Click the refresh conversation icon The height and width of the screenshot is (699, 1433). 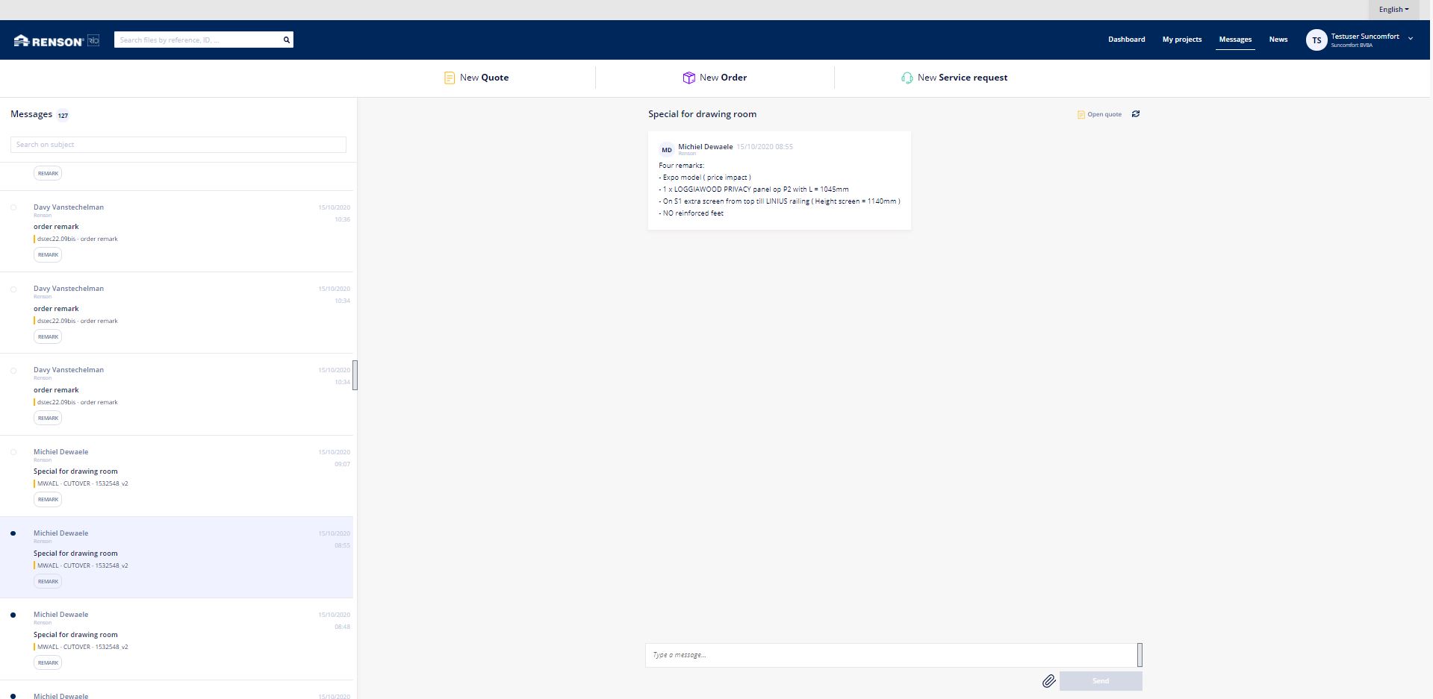[x=1135, y=114]
